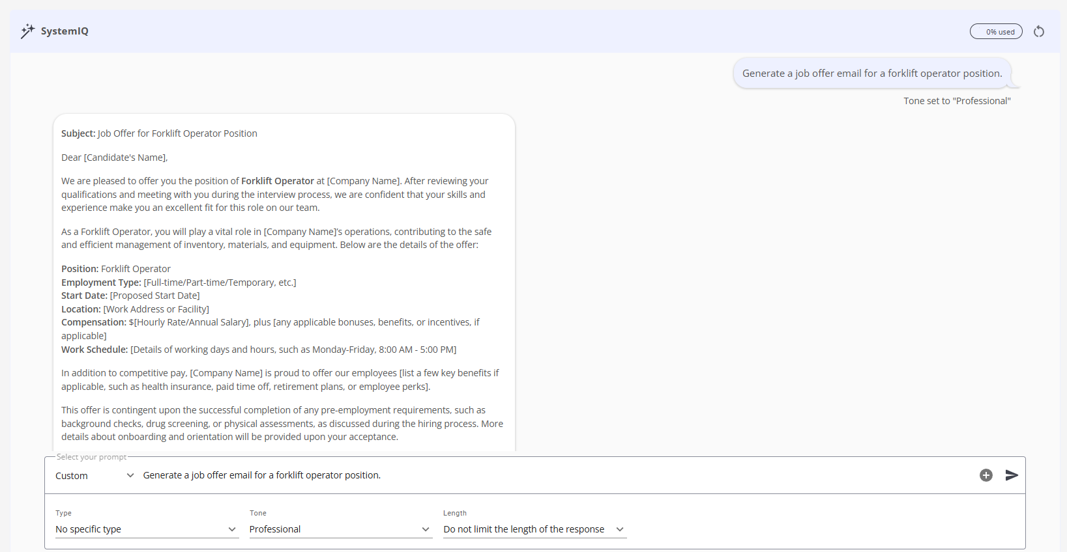Click the Employment Type line in offer

click(x=179, y=283)
